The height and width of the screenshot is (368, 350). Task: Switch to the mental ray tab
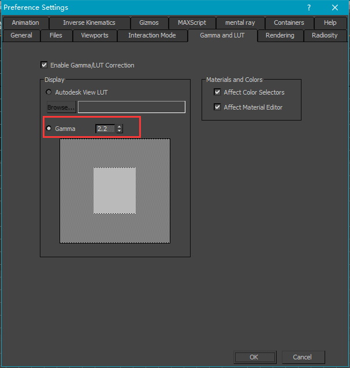(240, 22)
